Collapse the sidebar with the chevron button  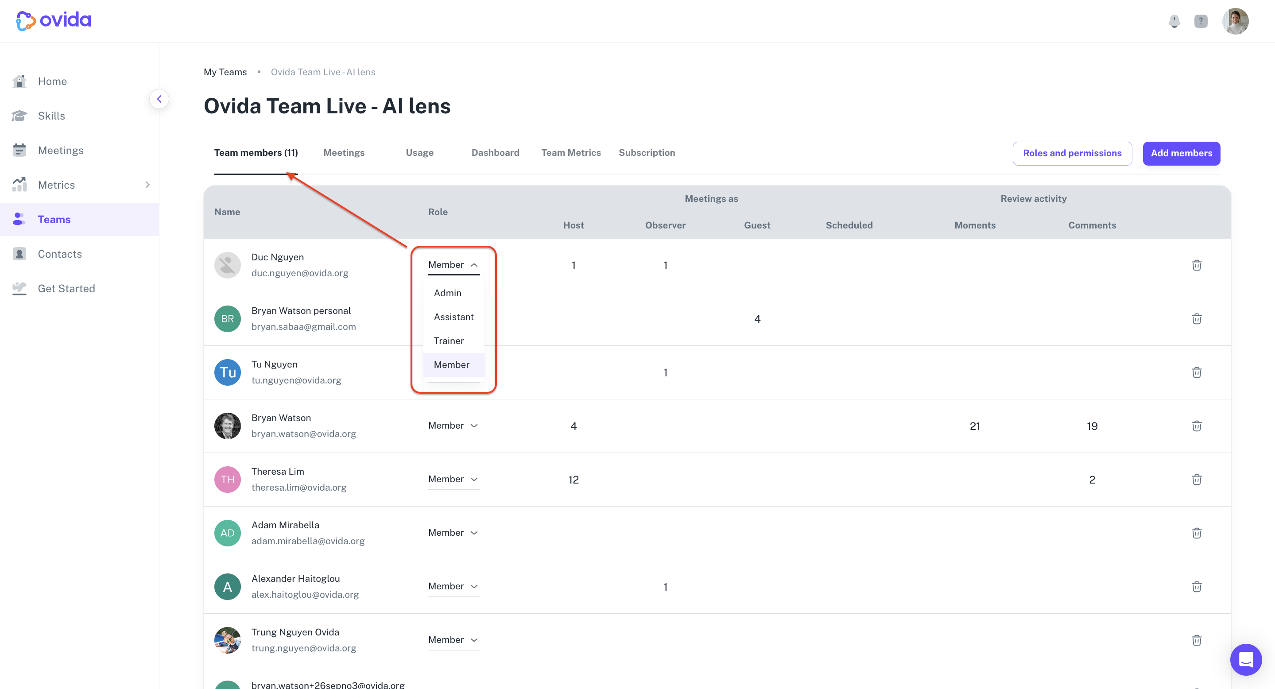click(x=159, y=99)
